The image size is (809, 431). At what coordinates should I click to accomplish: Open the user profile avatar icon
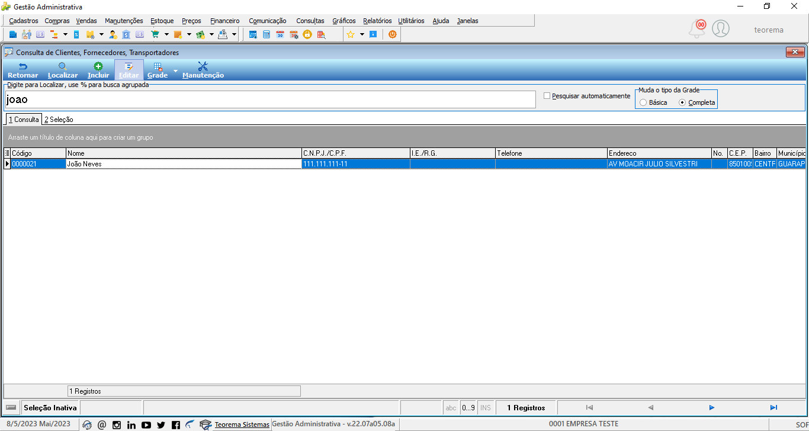[x=721, y=28]
